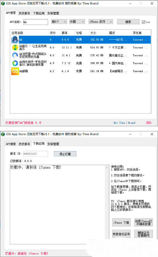Open the 中国 region dropdown
The image size is (158, 257).
tap(77, 22)
